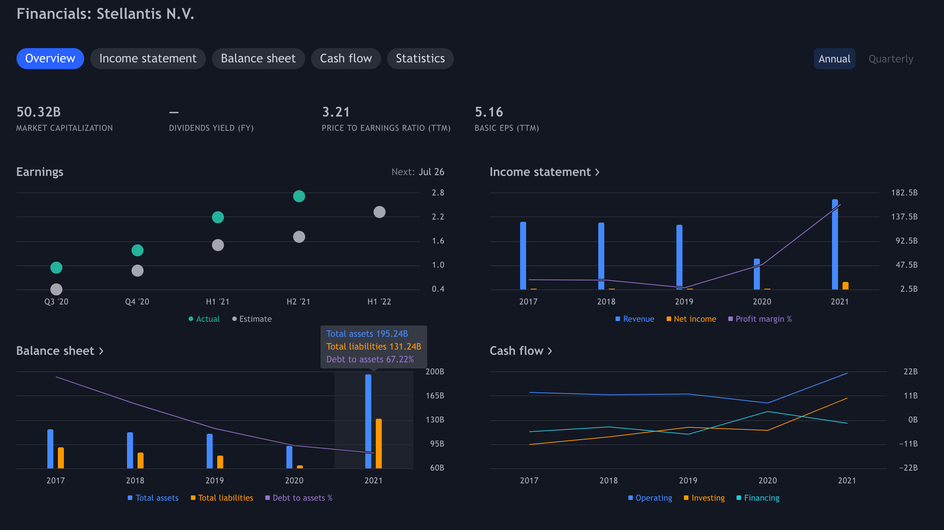Click the Total liabilities 131.24B tooltip line
Screen dimensions: 944x530
pyautogui.click(x=374, y=347)
